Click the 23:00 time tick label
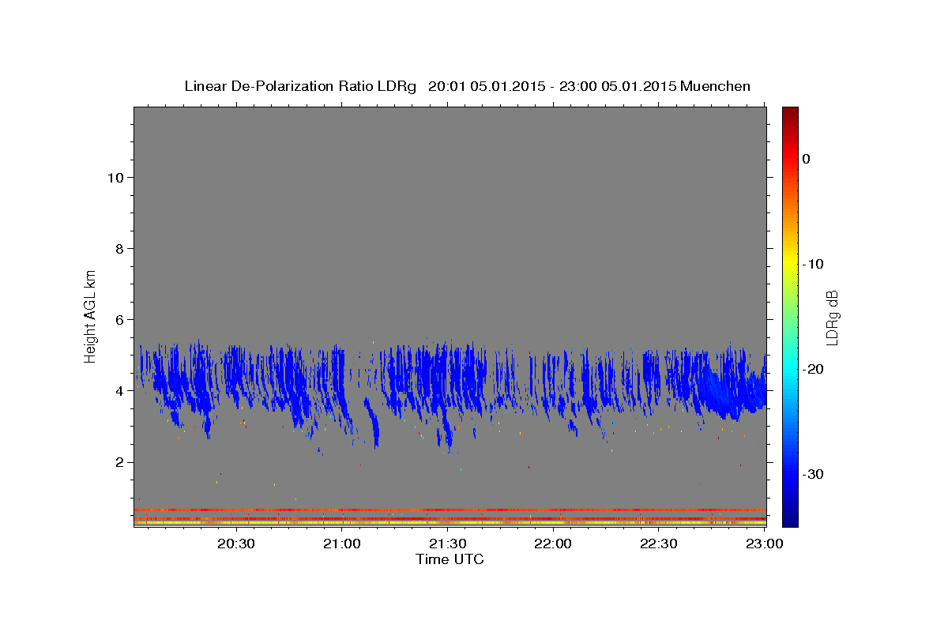Image resolution: width=948 pixels, height=632 pixels. coord(764,544)
